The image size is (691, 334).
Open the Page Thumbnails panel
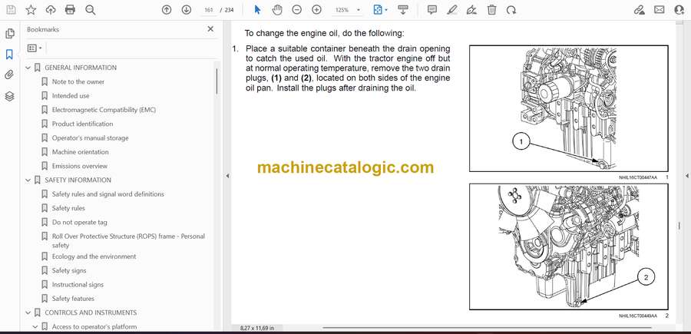[10, 34]
